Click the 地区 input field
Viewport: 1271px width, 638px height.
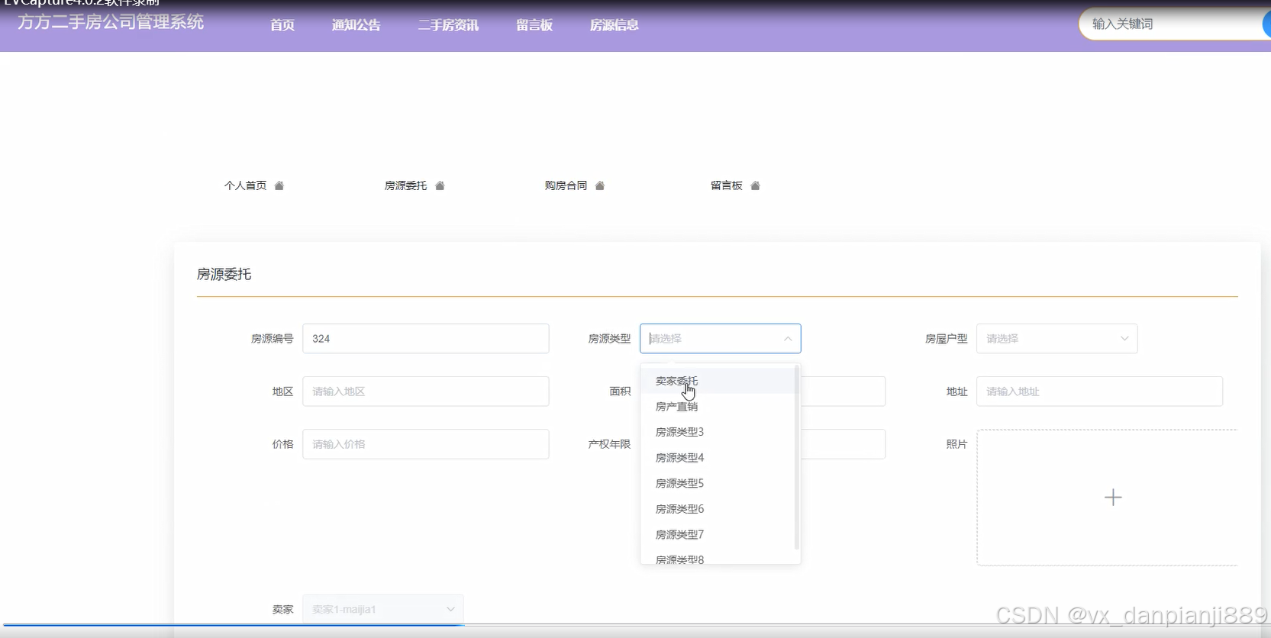click(x=426, y=391)
